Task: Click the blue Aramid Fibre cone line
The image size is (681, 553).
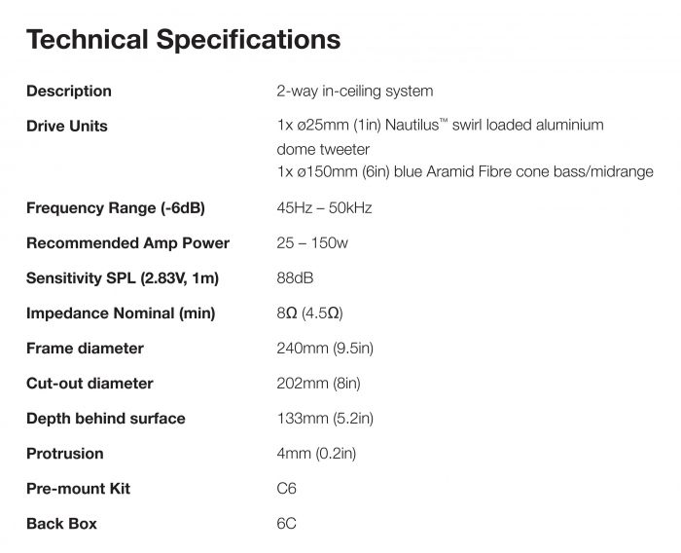Action: click(x=465, y=172)
